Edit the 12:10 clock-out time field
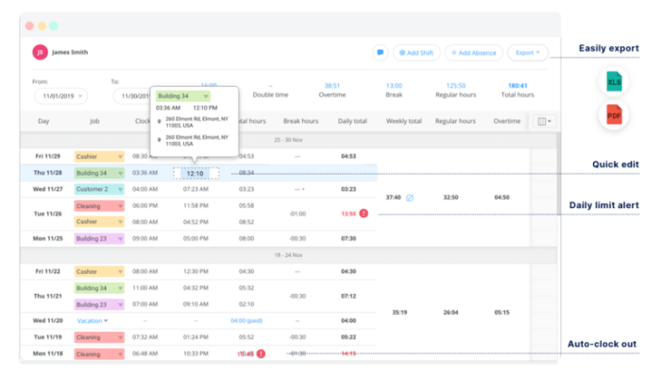 (x=196, y=174)
